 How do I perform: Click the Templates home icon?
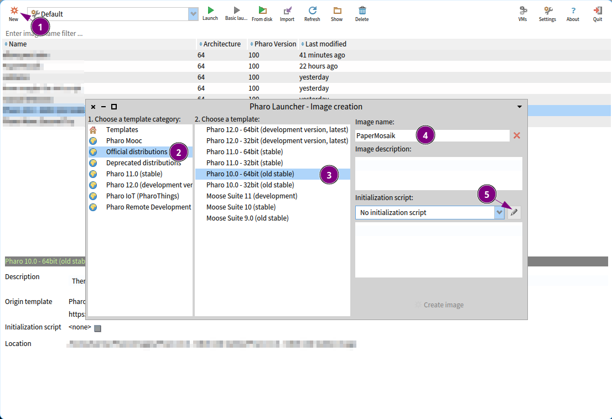point(93,130)
